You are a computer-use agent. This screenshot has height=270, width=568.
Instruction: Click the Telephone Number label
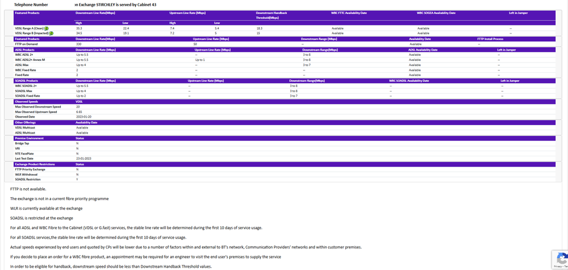(x=31, y=4)
